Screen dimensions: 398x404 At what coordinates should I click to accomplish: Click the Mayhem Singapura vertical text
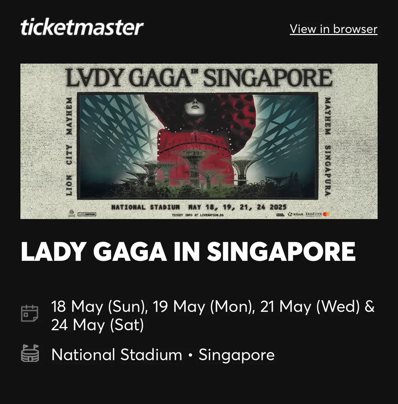327,147
